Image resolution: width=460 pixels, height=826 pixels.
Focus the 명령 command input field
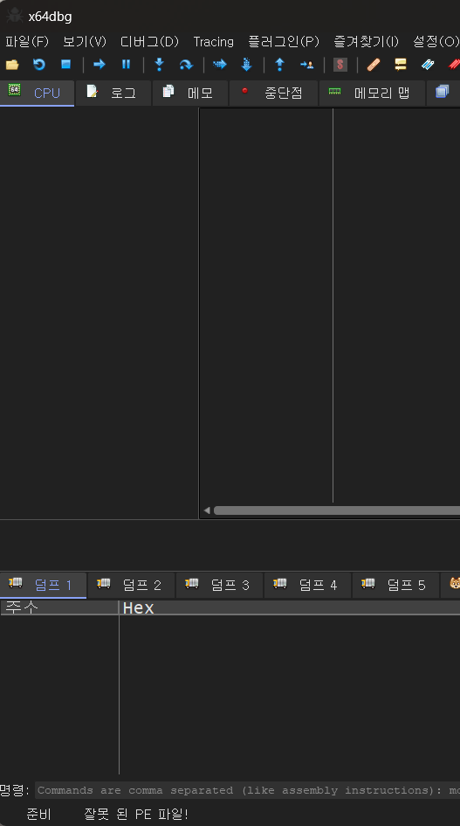[247, 790]
